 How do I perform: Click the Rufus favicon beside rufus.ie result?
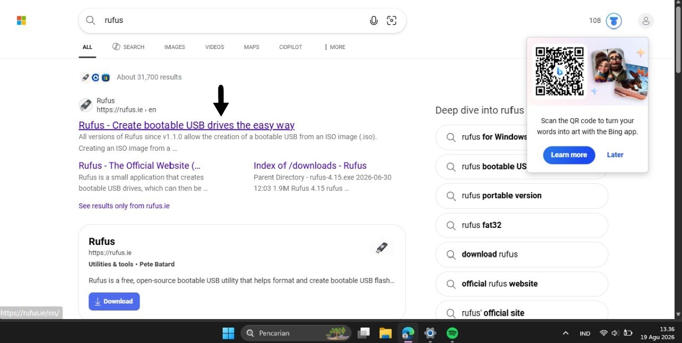85,105
